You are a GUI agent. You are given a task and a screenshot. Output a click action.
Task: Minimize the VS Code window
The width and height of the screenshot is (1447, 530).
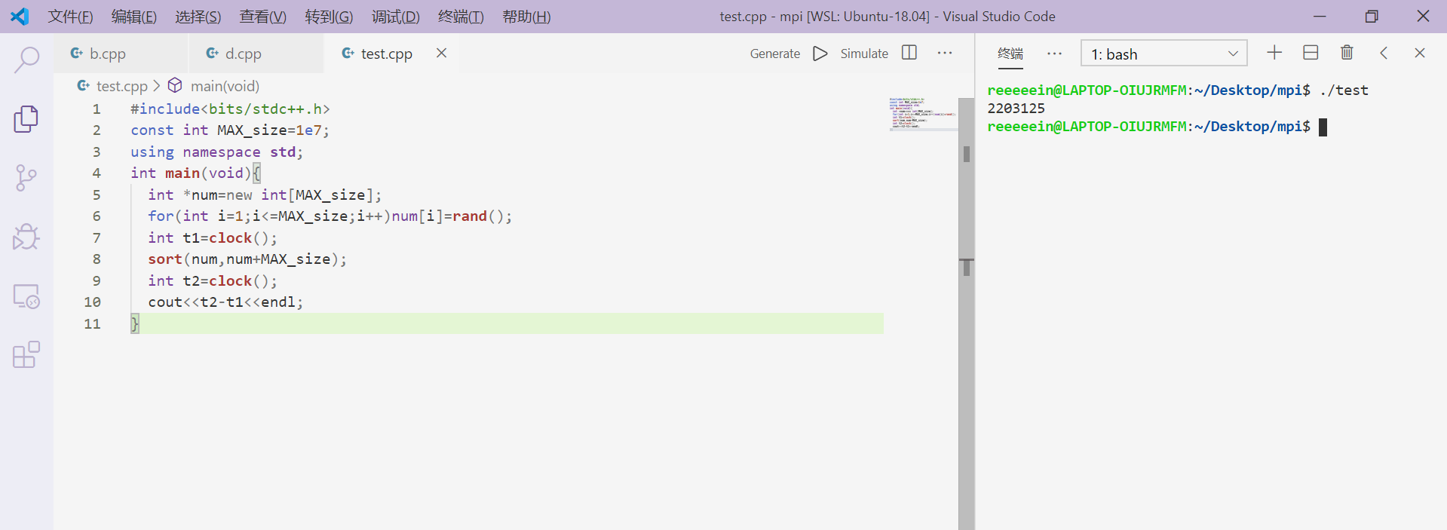click(x=1320, y=16)
